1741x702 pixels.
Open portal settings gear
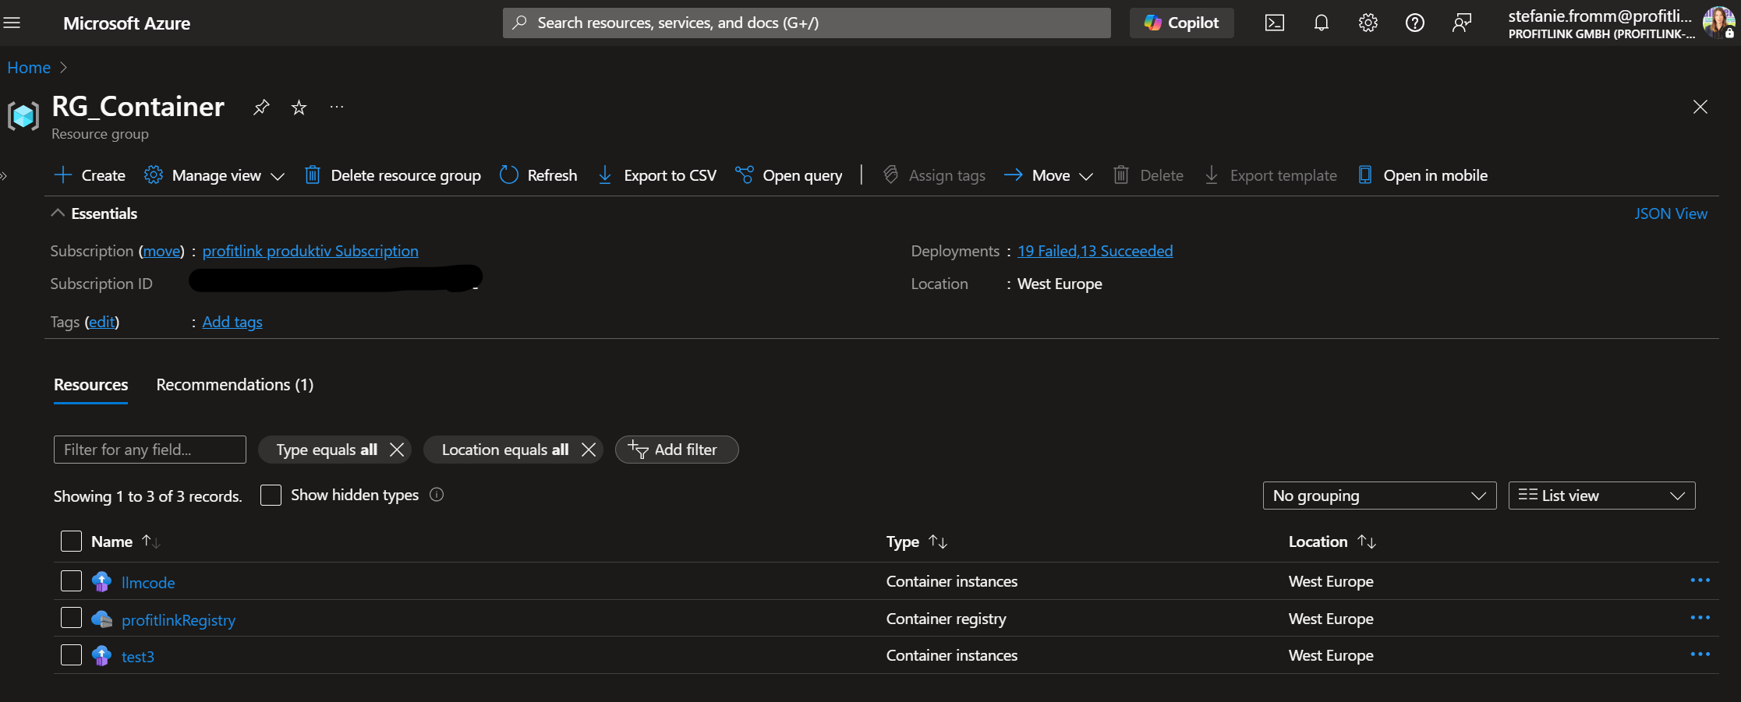point(1368,23)
